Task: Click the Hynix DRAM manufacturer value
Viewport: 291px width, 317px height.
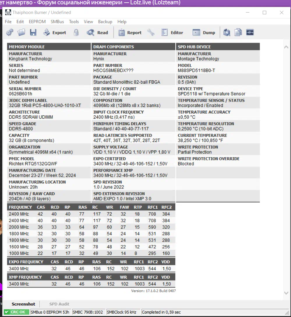Action: (99, 59)
